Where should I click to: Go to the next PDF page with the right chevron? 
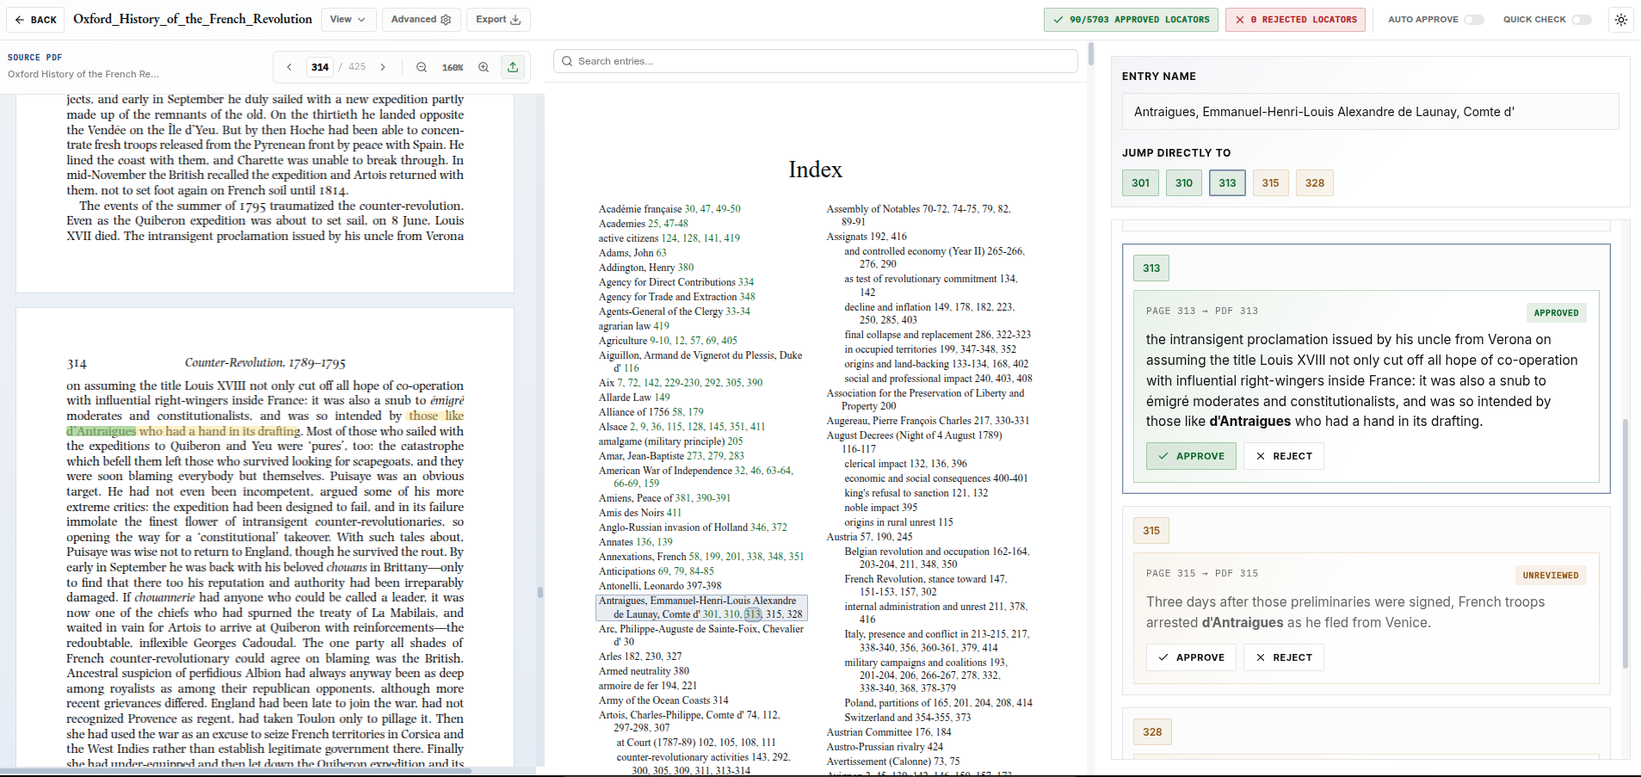tap(383, 66)
